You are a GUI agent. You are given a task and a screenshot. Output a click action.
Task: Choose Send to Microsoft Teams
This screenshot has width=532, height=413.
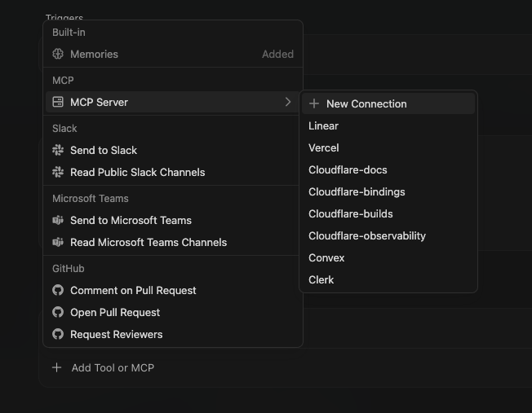173,220
